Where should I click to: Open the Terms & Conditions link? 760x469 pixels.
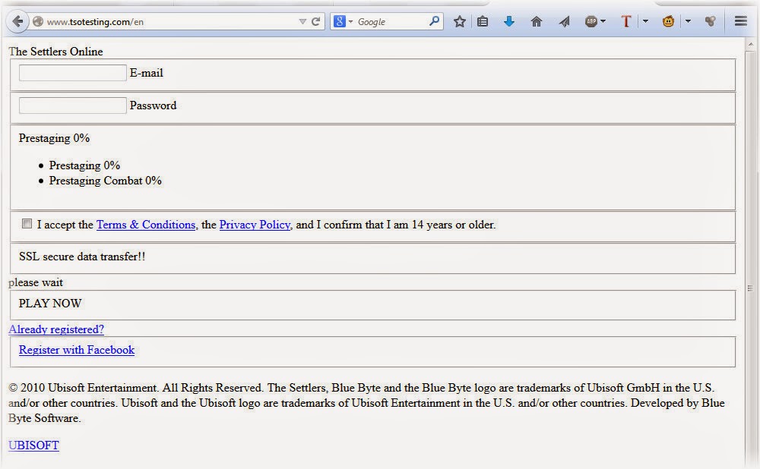pyautogui.click(x=146, y=225)
